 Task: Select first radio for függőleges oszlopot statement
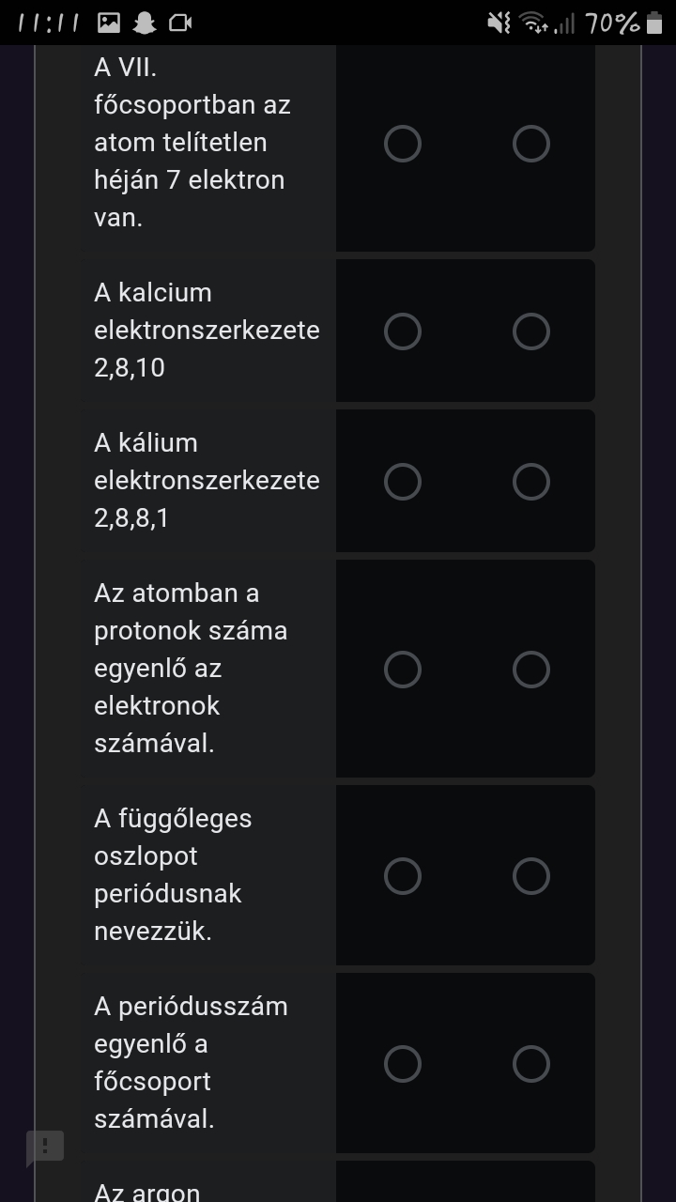click(x=403, y=876)
